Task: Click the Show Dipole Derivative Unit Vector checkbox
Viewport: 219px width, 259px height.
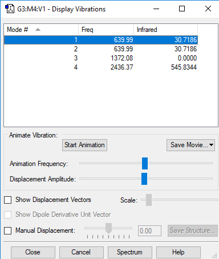Action: click(8, 215)
